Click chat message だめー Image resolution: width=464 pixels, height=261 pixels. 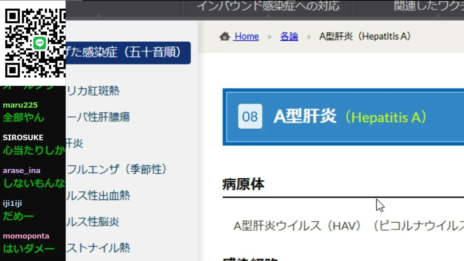click(x=18, y=216)
